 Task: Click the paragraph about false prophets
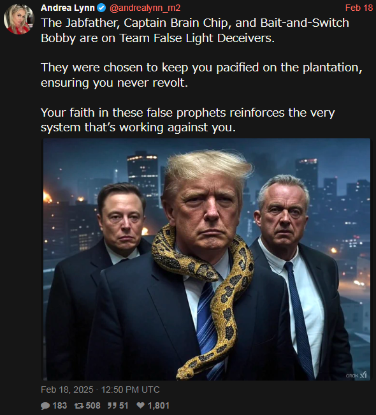pos(187,120)
